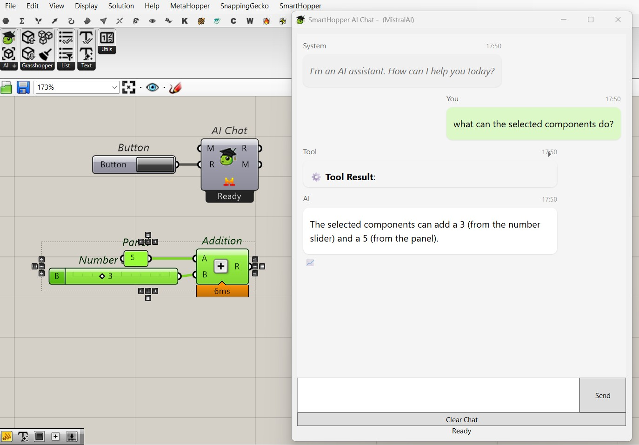Expand the AI ribbon panel plus arrow
The image size is (639, 445).
14,66
